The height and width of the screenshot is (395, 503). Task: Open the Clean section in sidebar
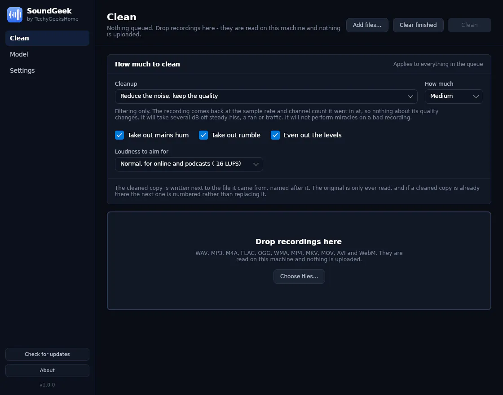(47, 38)
